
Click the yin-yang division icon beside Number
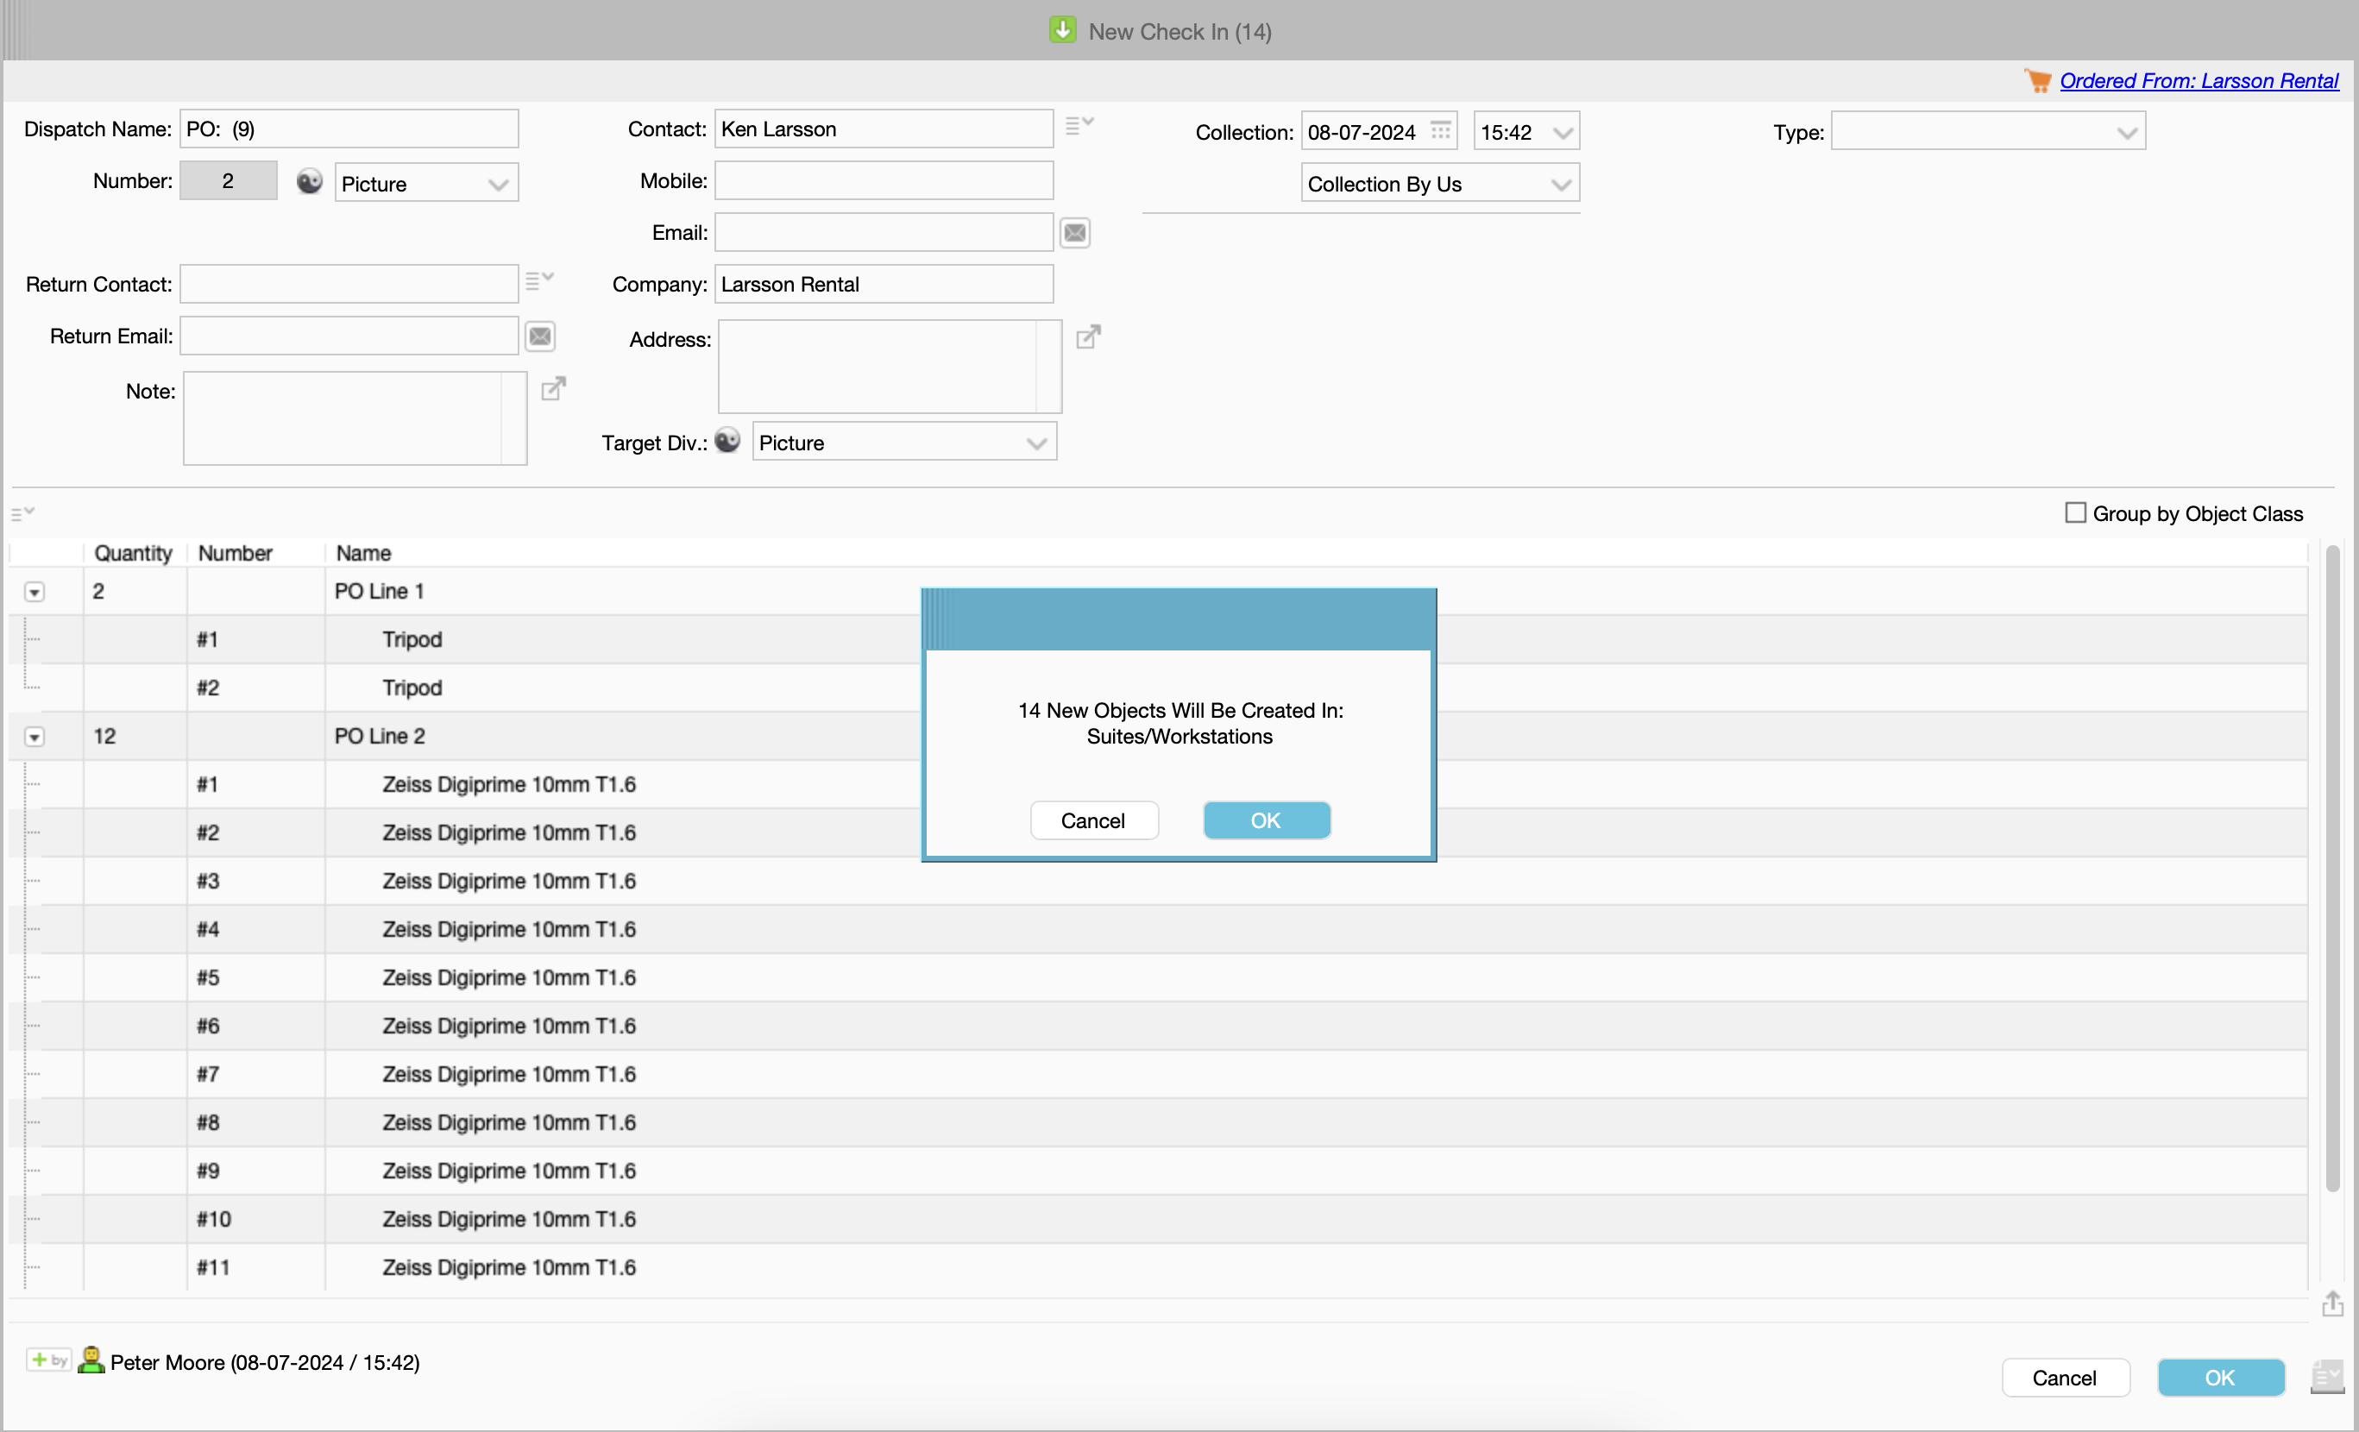309,182
